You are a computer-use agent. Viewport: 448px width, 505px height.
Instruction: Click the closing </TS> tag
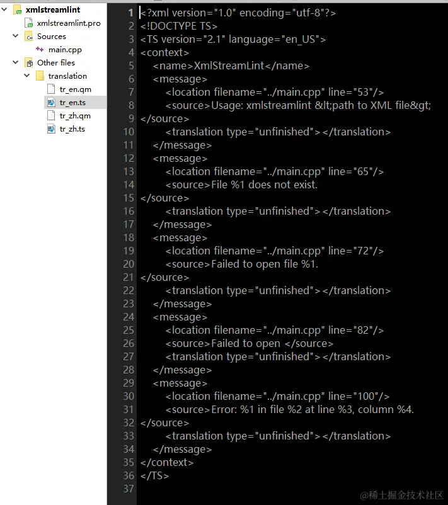pyautogui.click(x=155, y=475)
